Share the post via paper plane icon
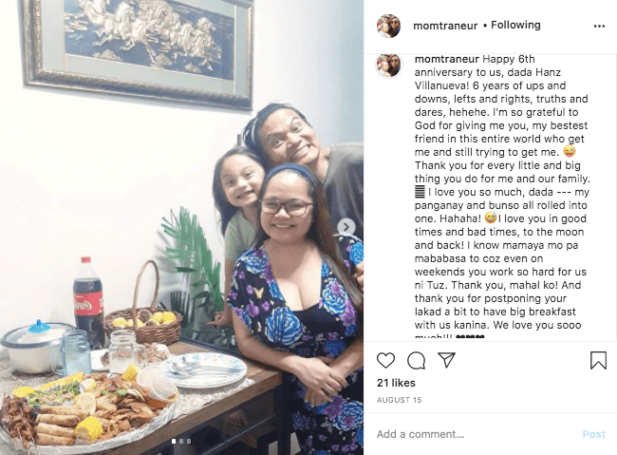 (447, 360)
